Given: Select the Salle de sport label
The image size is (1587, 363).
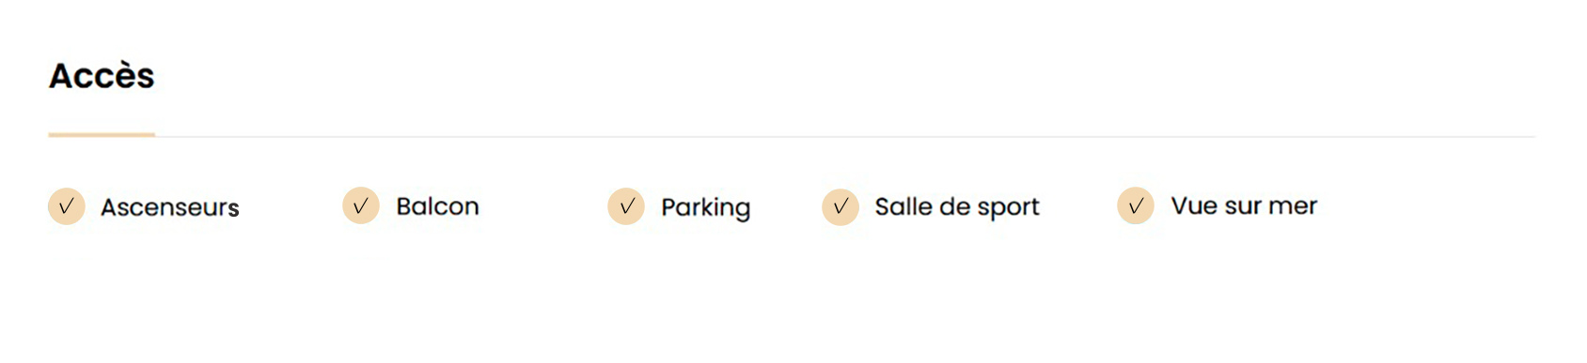Looking at the screenshot, I should (957, 207).
